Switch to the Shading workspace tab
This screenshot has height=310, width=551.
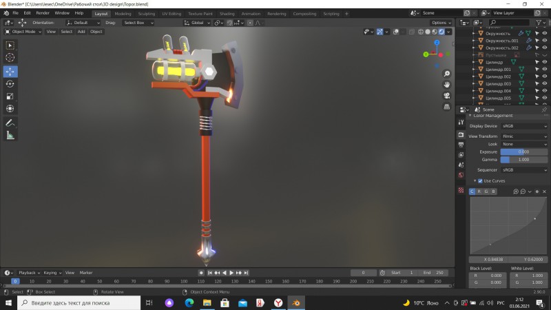(x=227, y=14)
